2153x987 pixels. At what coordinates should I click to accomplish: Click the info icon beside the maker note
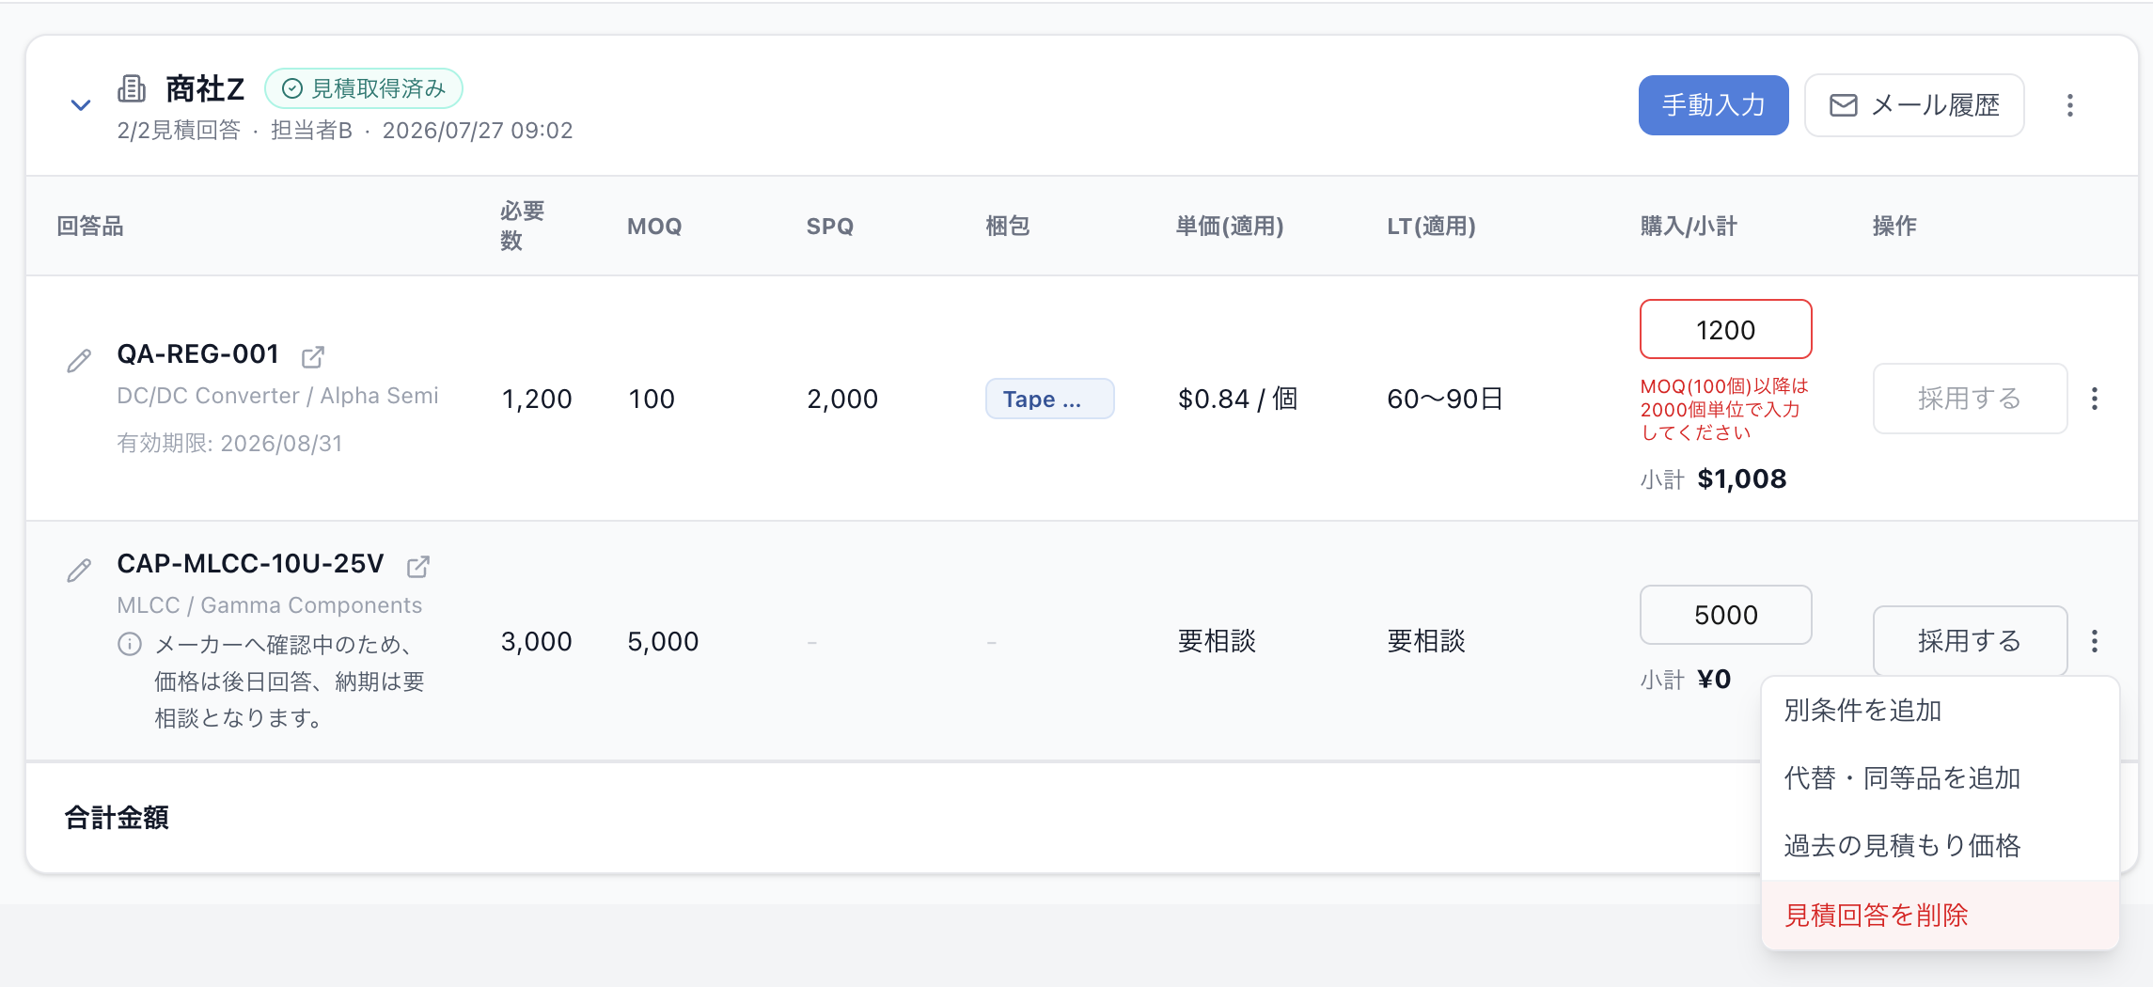coord(130,644)
